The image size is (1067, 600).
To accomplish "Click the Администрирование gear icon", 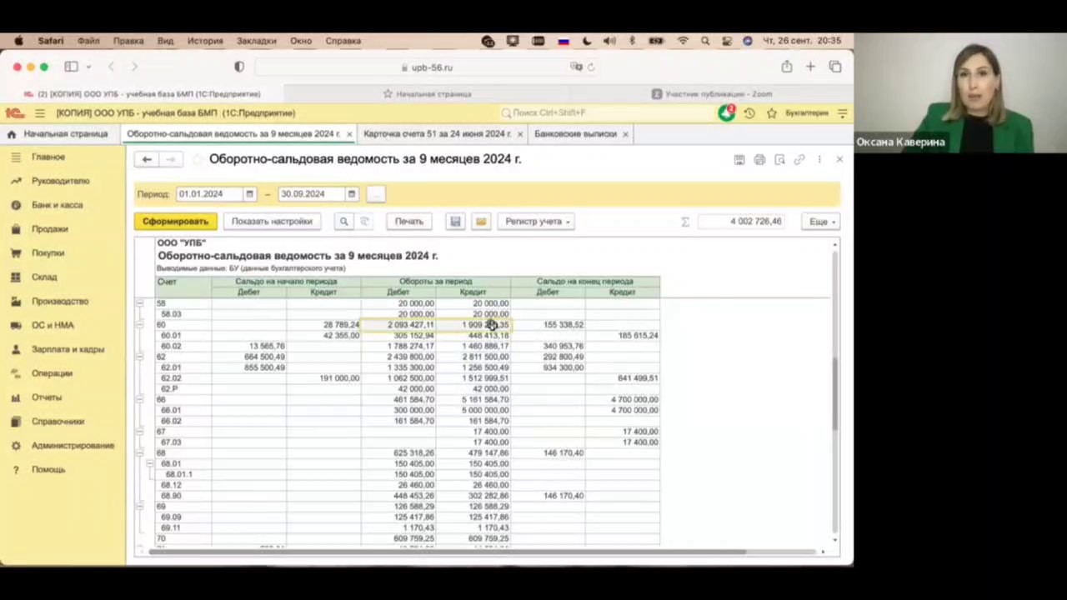I will coord(15,446).
